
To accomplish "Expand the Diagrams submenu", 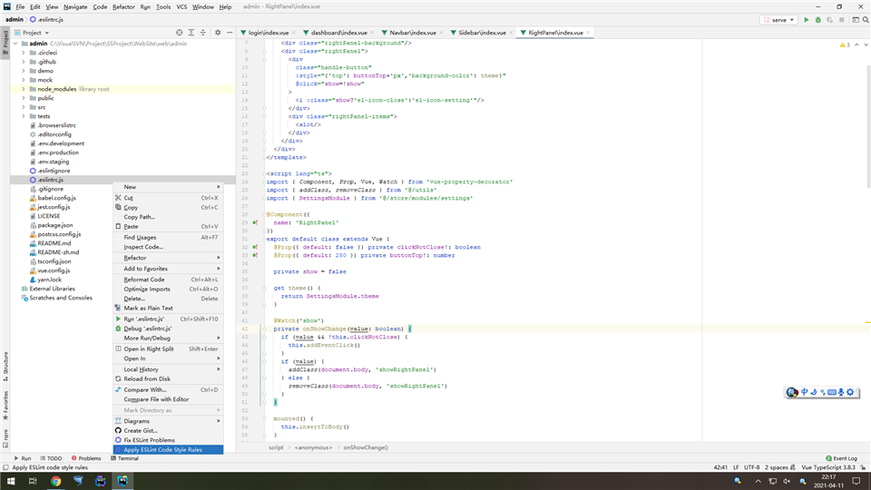I will pyautogui.click(x=169, y=421).
